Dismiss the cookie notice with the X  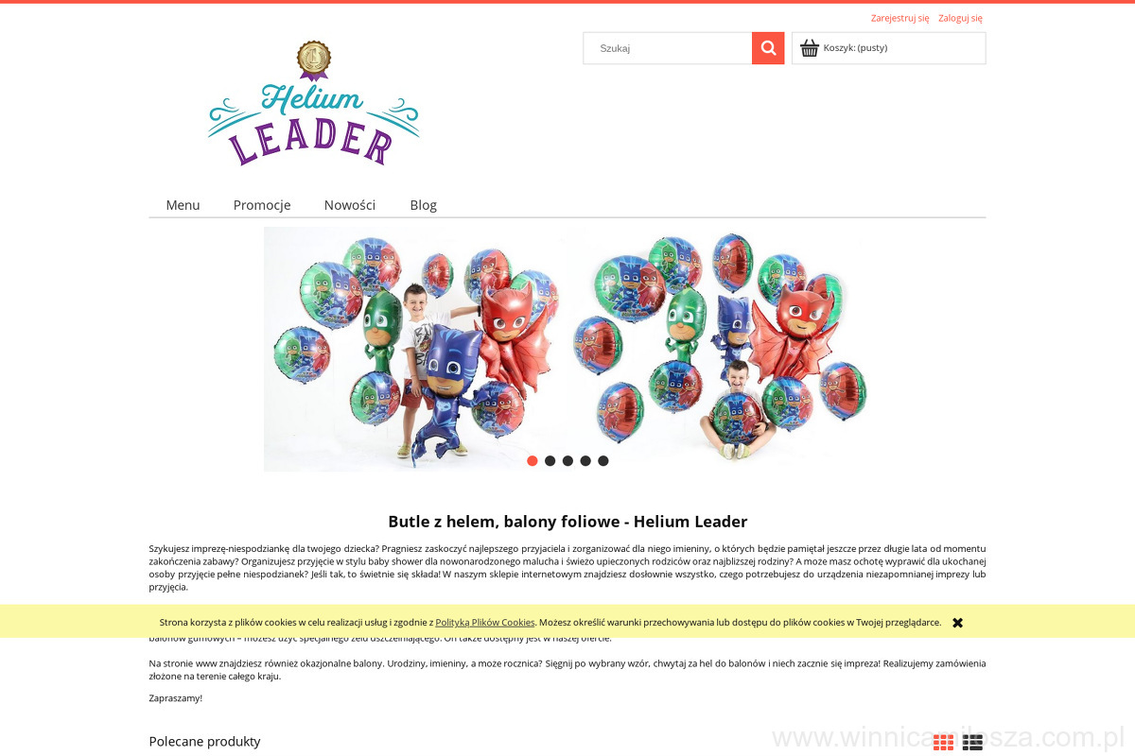pyautogui.click(x=957, y=623)
